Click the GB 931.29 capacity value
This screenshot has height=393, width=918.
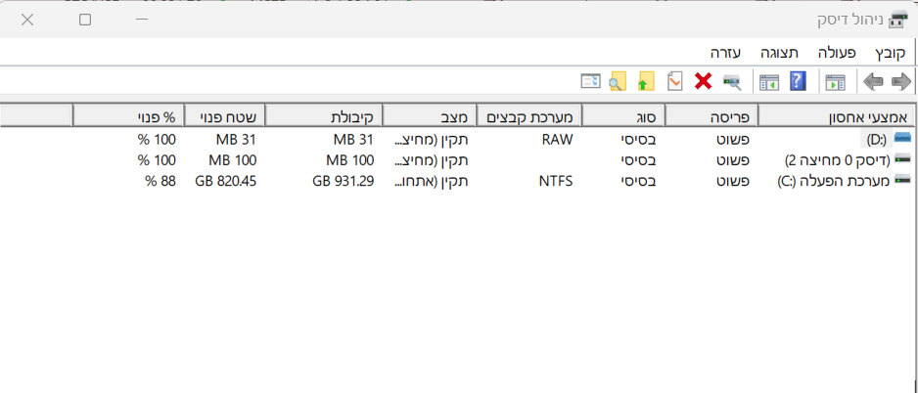[343, 181]
